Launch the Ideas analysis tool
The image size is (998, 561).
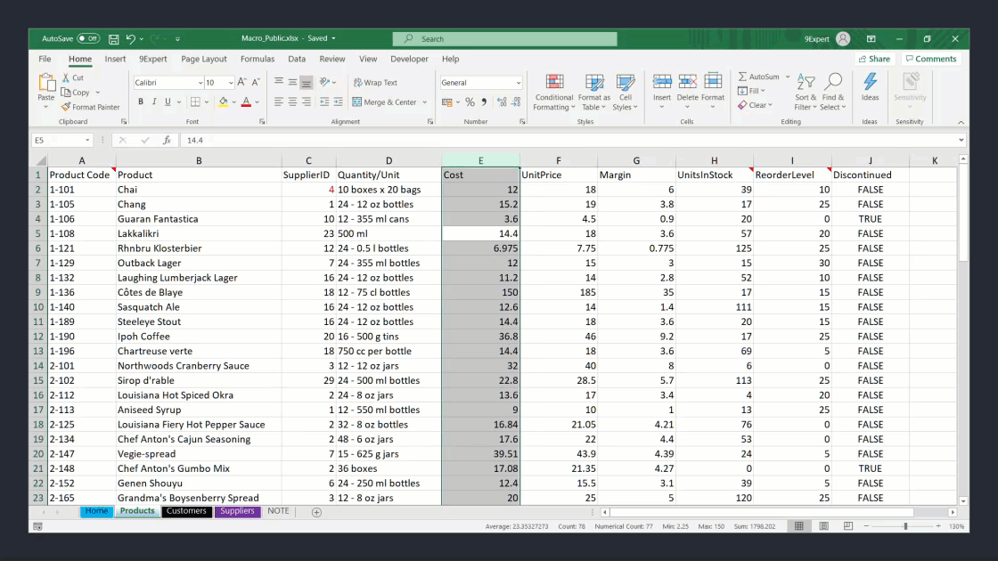coord(871,89)
